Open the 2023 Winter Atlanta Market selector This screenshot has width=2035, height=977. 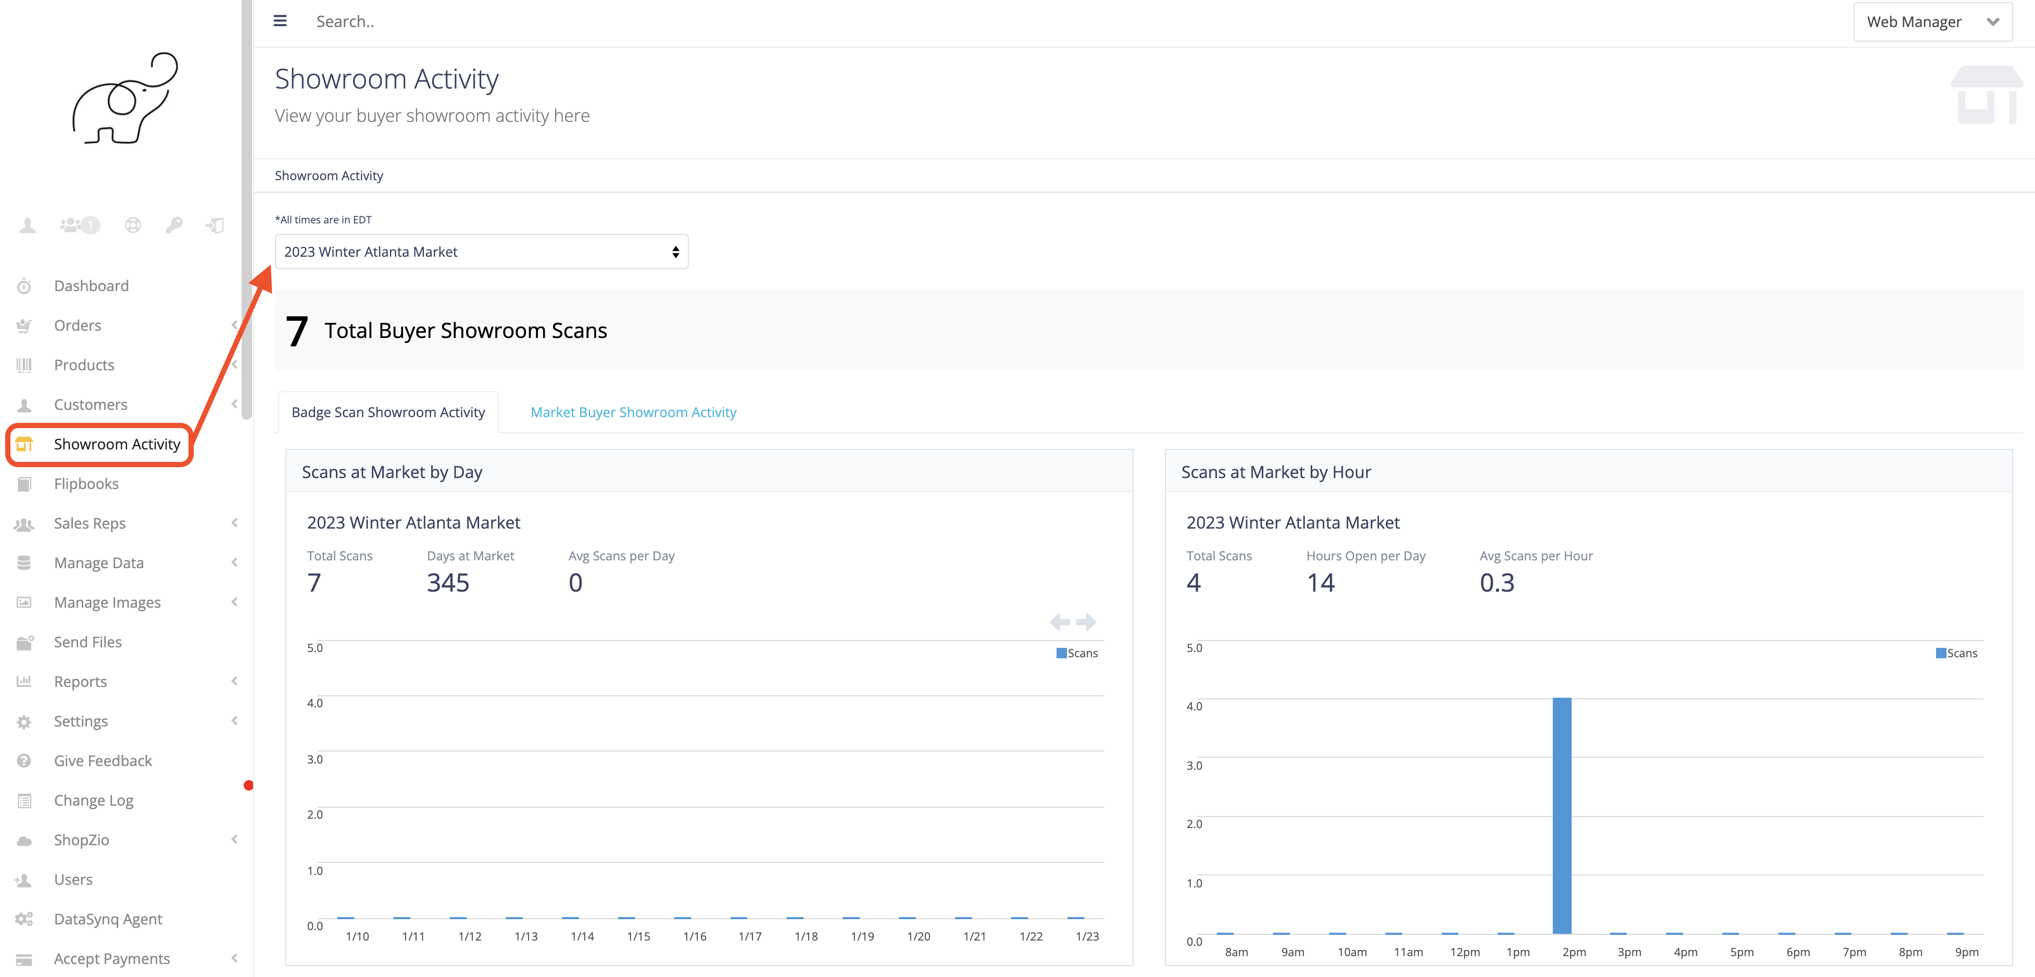(482, 252)
